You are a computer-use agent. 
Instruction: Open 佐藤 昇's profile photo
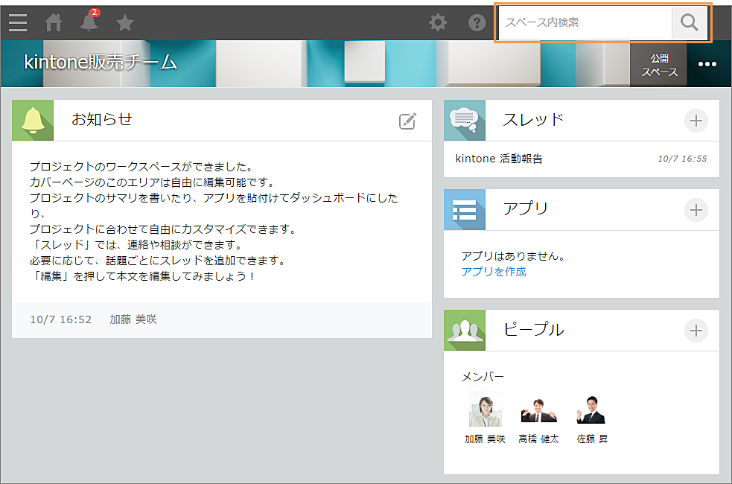click(591, 410)
